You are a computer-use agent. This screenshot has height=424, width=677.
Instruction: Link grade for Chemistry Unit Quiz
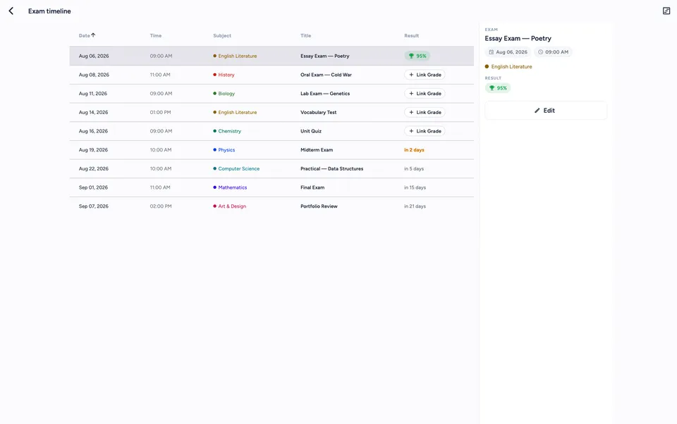click(x=425, y=131)
